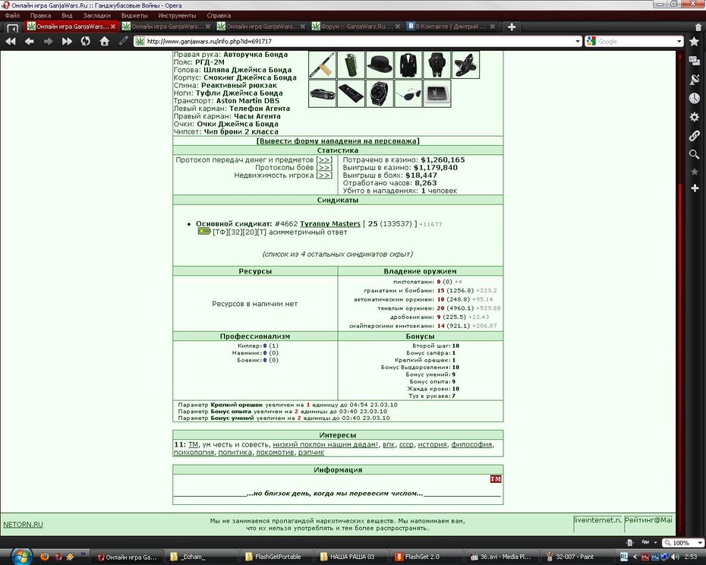The height and width of the screenshot is (565, 706).
Task: Open the links chain sidebar icon
Action: (695, 136)
